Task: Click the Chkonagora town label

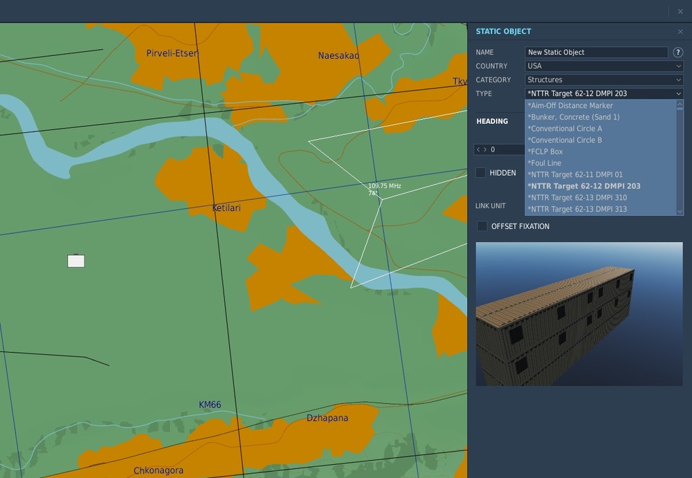Action: (x=158, y=470)
